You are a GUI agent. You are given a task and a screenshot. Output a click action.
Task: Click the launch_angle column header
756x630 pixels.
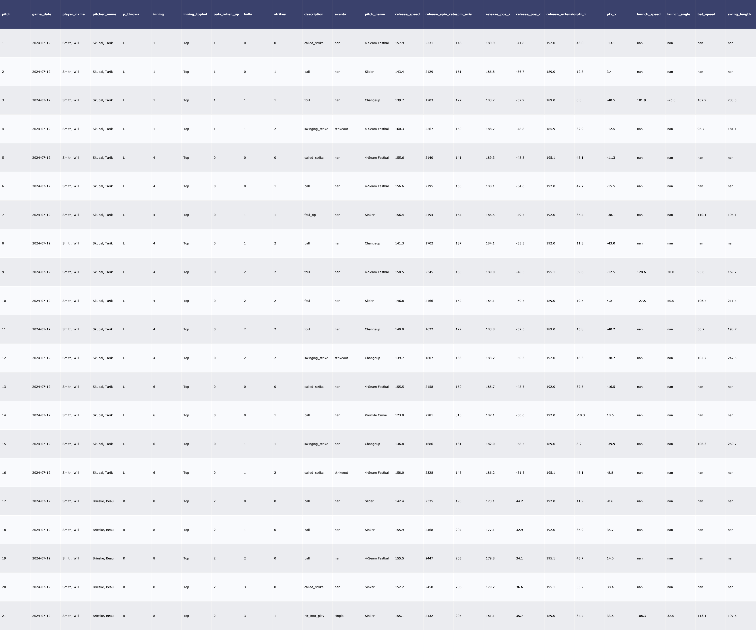pos(678,14)
